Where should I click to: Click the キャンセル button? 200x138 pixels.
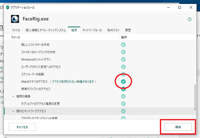[22, 127]
